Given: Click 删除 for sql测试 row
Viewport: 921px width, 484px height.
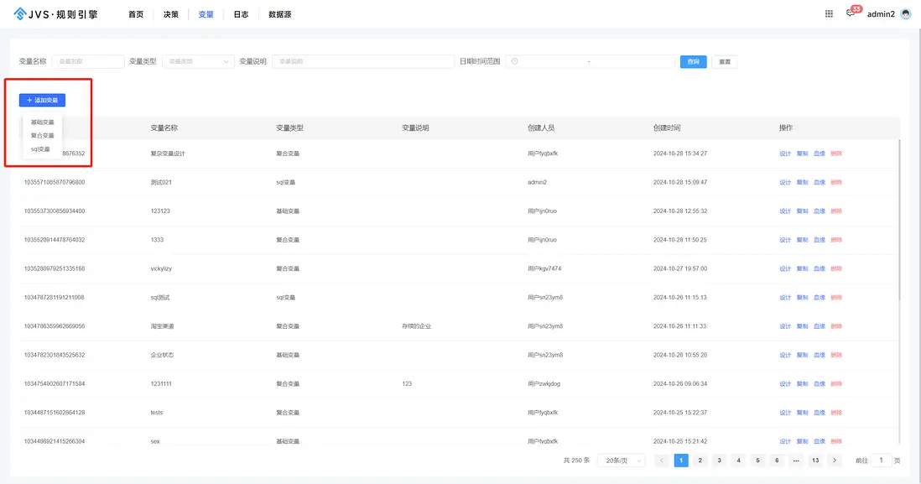Looking at the screenshot, I should pyautogui.click(x=836, y=298).
